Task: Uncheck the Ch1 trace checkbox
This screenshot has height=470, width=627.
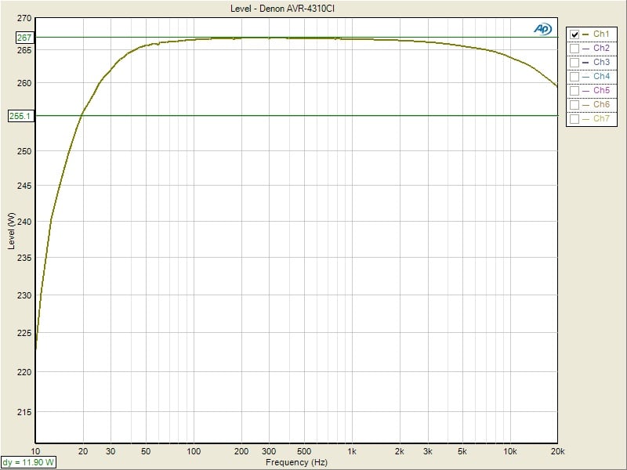Action: pos(575,34)
